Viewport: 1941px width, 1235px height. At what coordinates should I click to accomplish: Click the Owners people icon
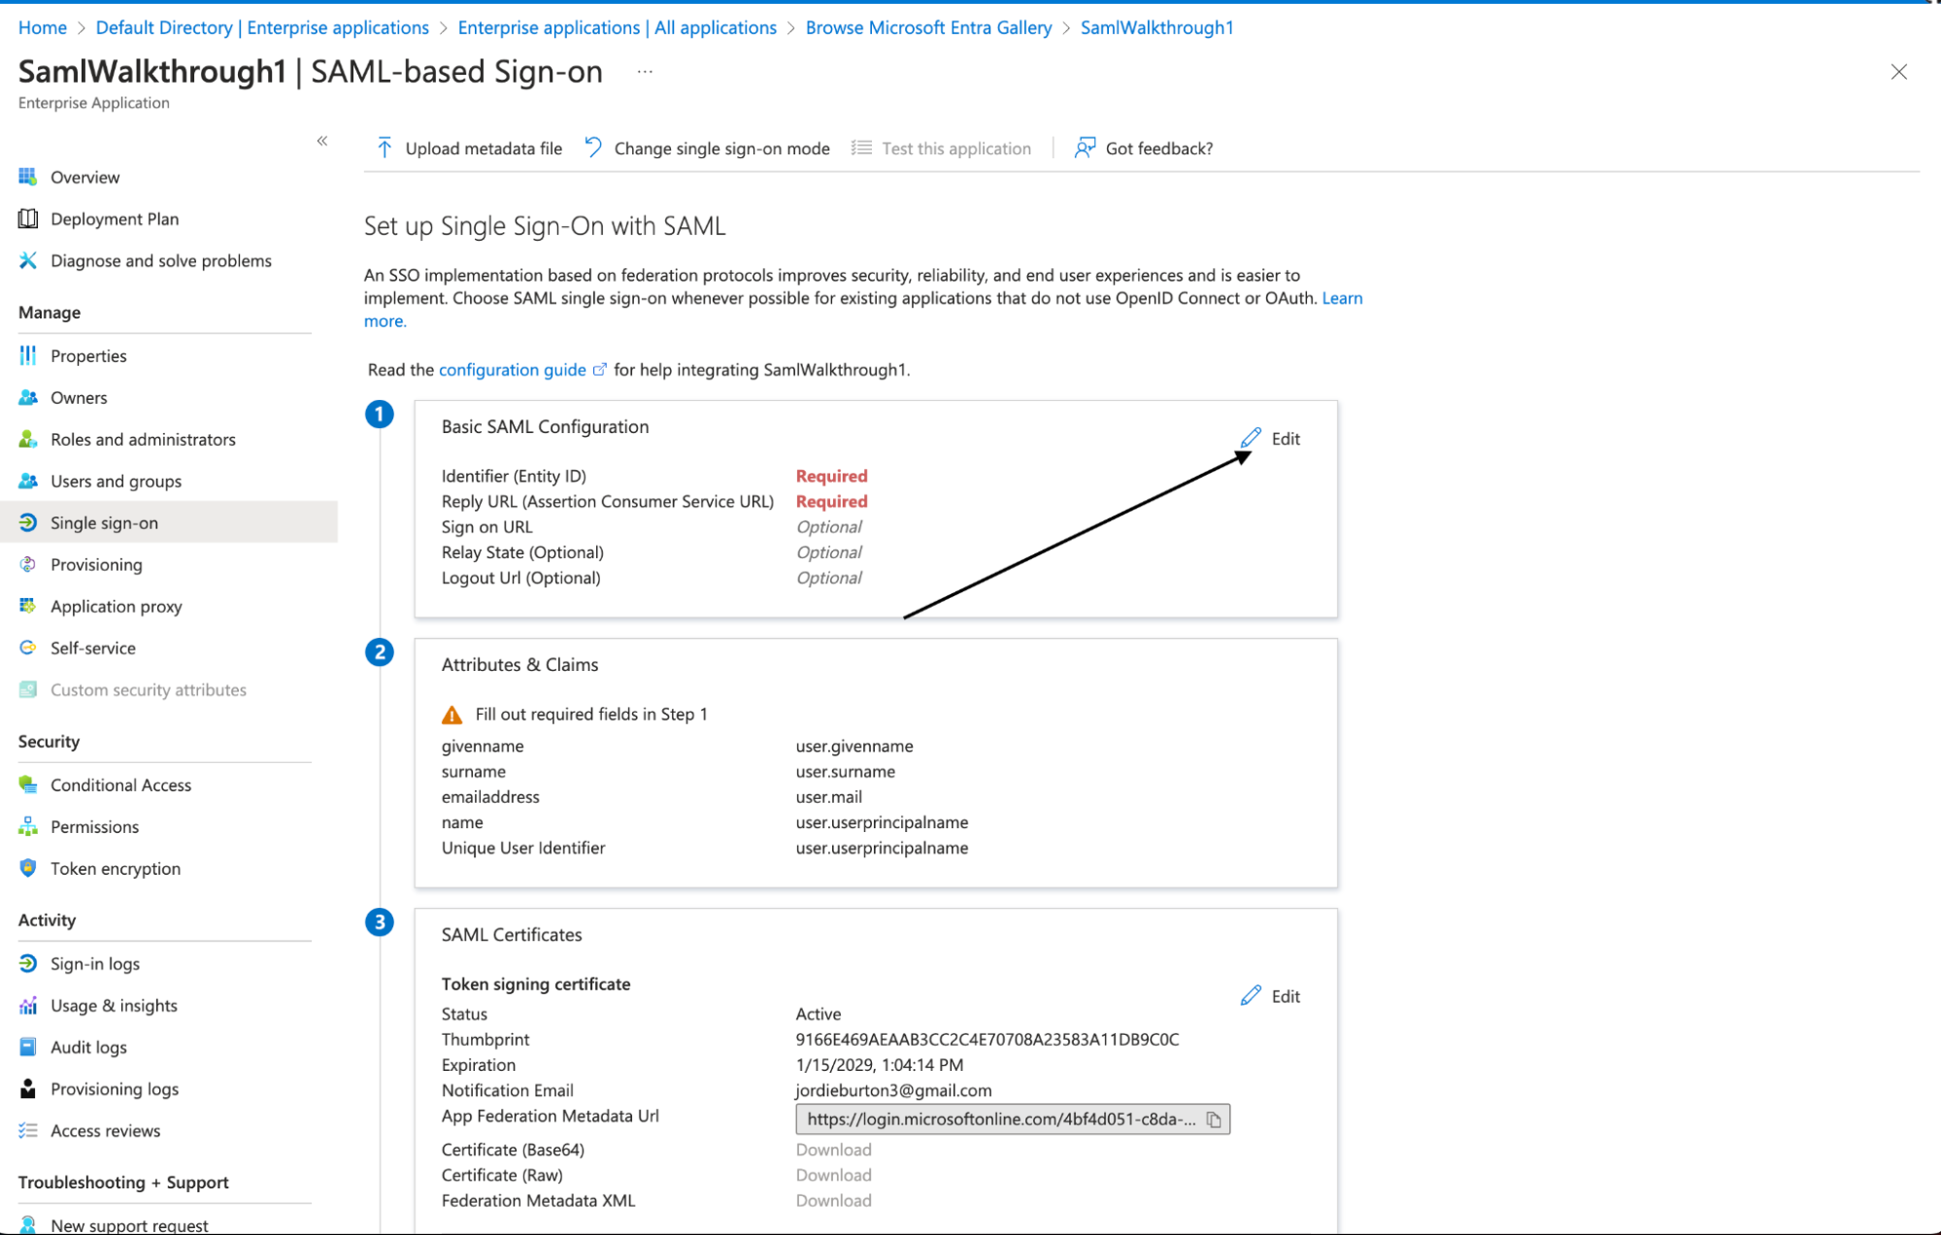[x=27, y=397]
